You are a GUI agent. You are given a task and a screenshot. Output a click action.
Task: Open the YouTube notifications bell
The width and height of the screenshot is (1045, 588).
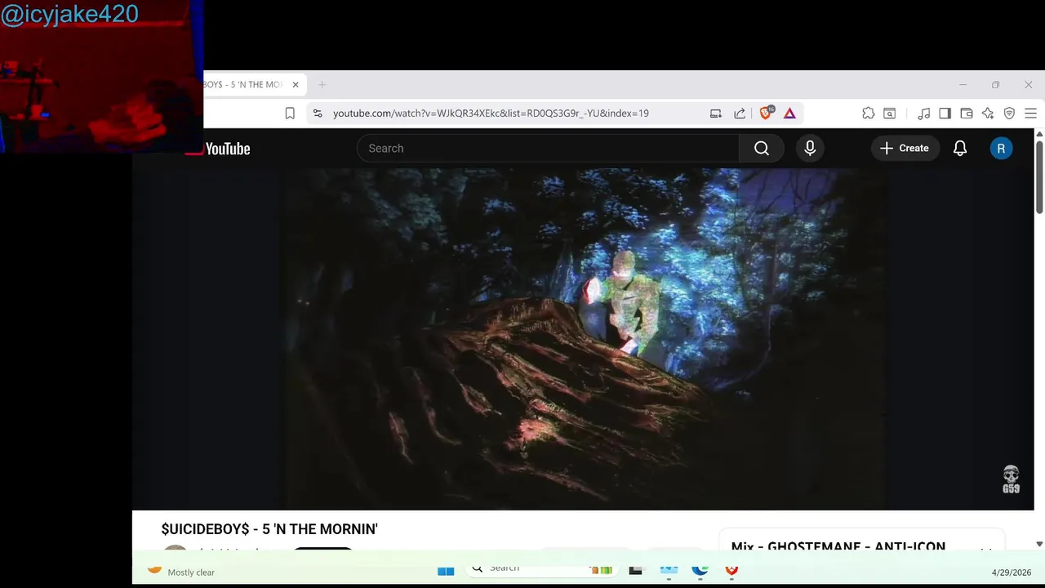click(960, 149)
